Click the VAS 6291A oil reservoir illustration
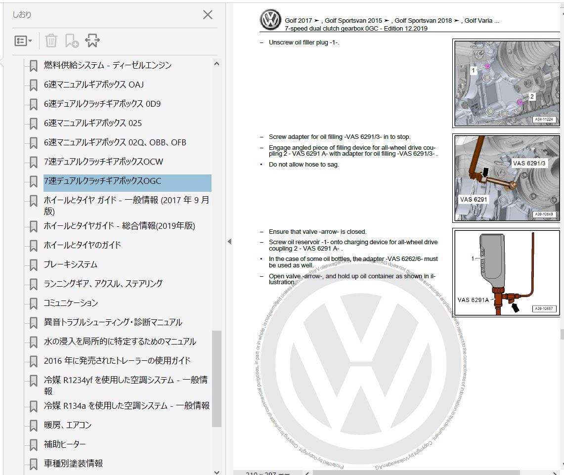Viewport: 564px width, 475px height. [x=506, y=273]
